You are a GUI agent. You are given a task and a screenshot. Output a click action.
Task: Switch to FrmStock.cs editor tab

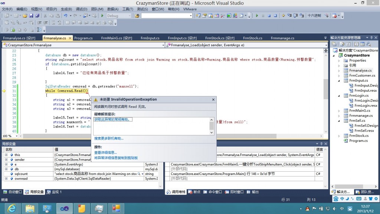tap(252, 38)
